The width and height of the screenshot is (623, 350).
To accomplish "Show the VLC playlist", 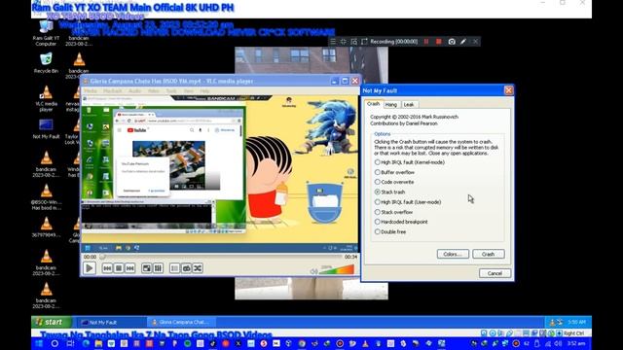I will coord(174,268).
